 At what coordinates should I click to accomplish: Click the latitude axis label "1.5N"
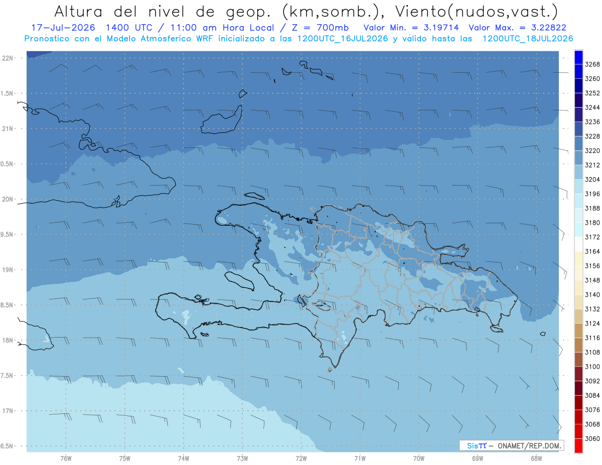point(7,94)
